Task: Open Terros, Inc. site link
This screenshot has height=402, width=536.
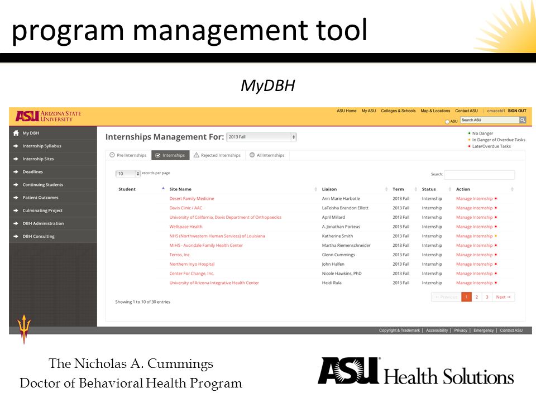Action: (180, 255)
